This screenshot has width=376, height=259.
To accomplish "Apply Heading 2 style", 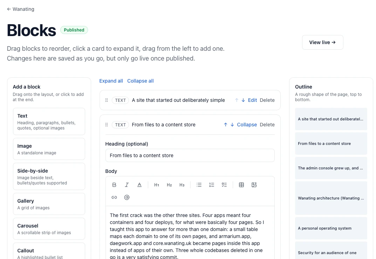I will click(169, 185).
